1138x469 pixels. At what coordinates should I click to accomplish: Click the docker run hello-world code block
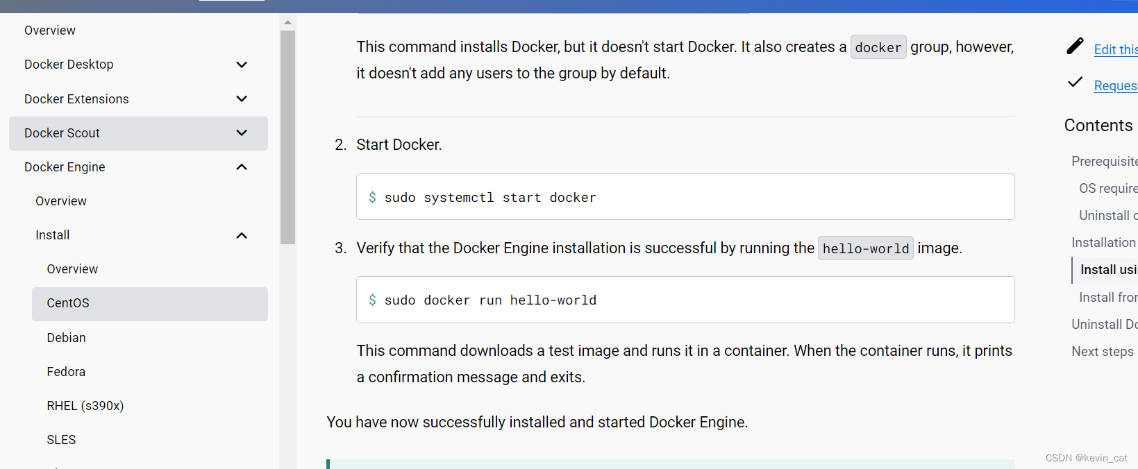685,300
